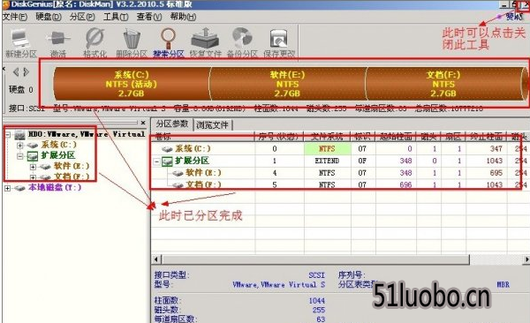Click the 新建分区 new partition icon

[x=20, y=43]
